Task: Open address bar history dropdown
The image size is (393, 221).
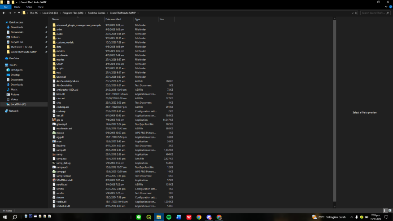Action: 353,13
